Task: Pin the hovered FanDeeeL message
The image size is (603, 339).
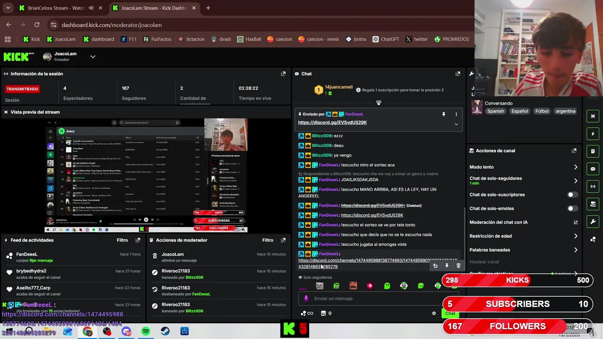Action: 447,266
